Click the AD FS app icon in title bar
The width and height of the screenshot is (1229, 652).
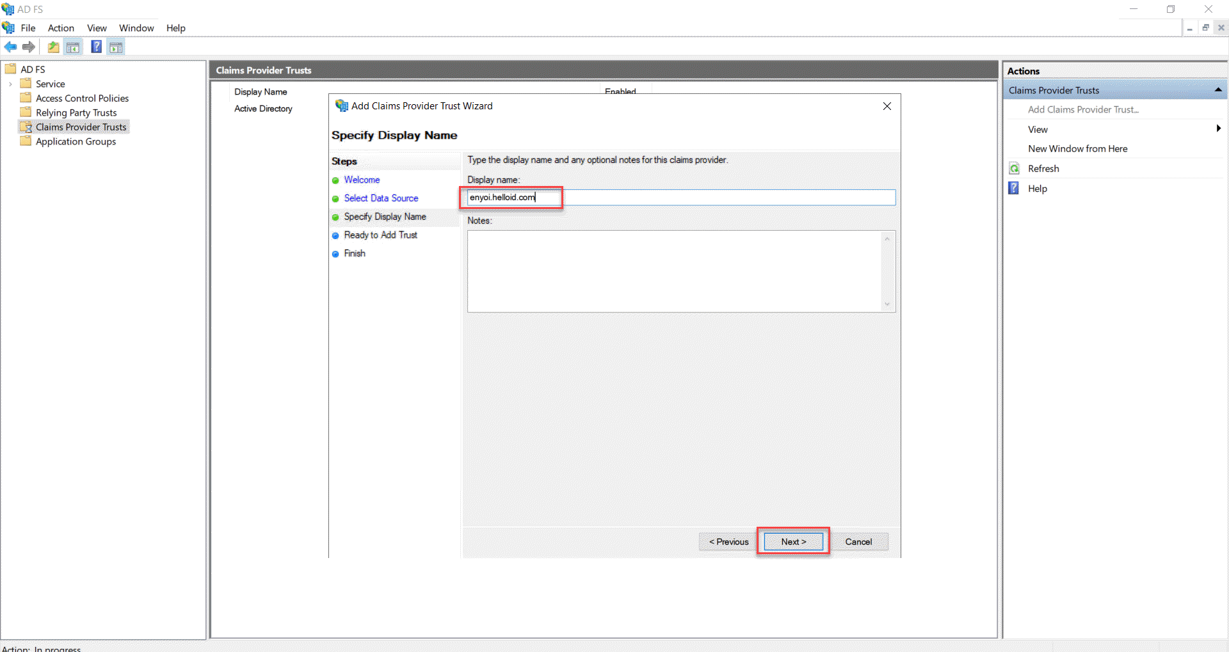(x=8, y=10)
